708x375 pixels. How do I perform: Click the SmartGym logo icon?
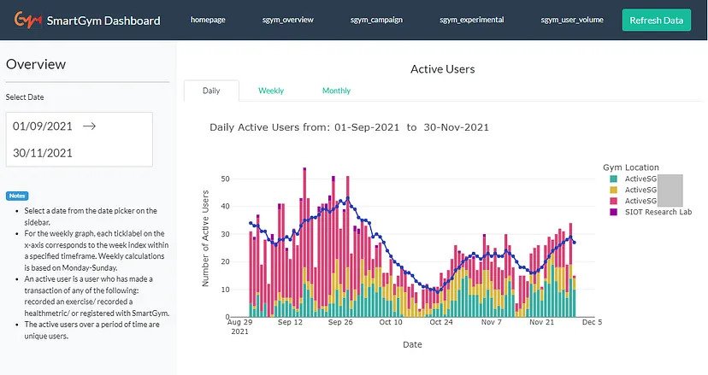coord(28,20)
